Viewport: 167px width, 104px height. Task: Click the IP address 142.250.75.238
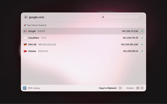[x=130, y=31]
